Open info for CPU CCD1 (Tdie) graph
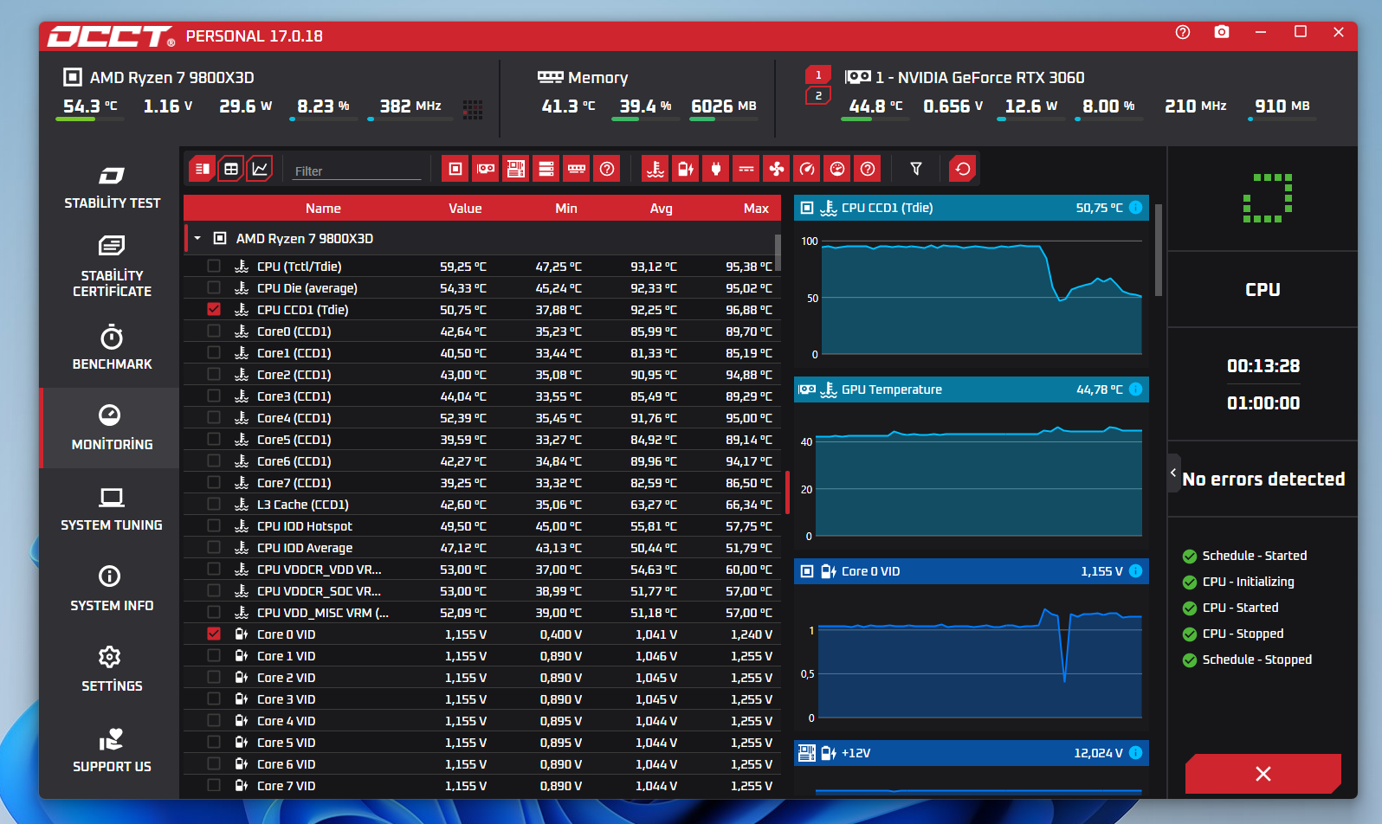The image size is (1382, 824). pos(1136,208)
